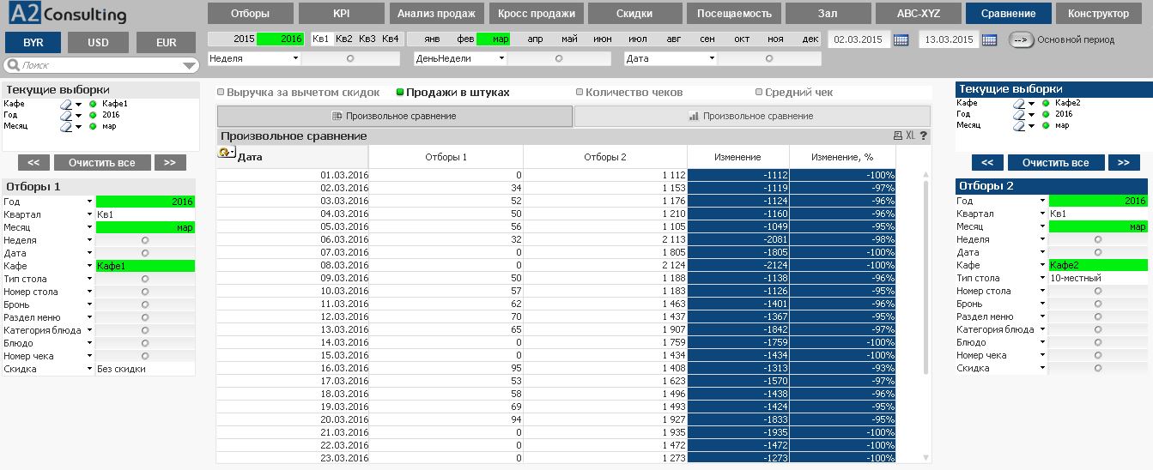Viewport: 1153px width, 470px height.
Task: Click left panel Очистить все button
Action: 102,162
